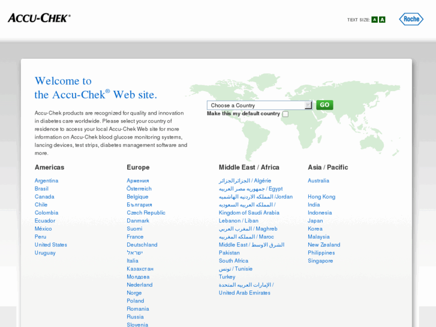
Task: Open the Nederland link
Action: pos(140,285)
